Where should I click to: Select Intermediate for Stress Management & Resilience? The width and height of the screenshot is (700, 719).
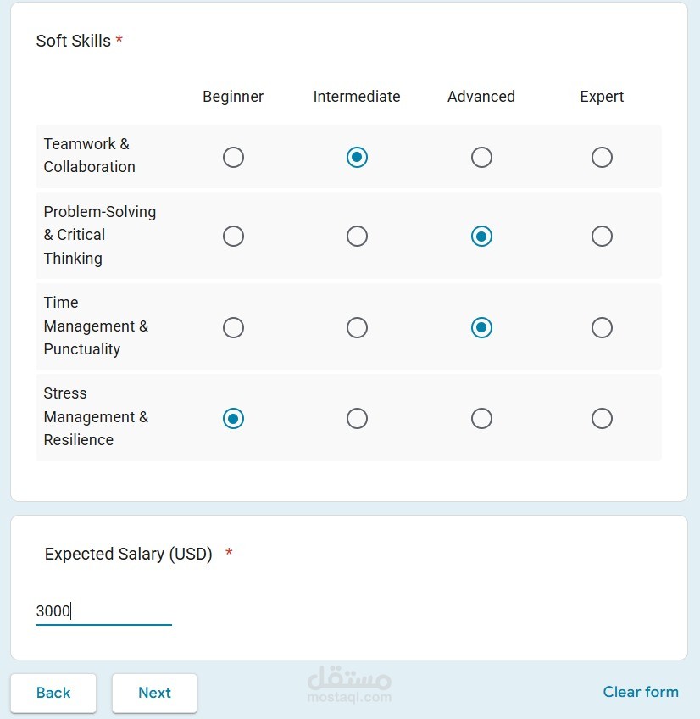tap(357, 418)
